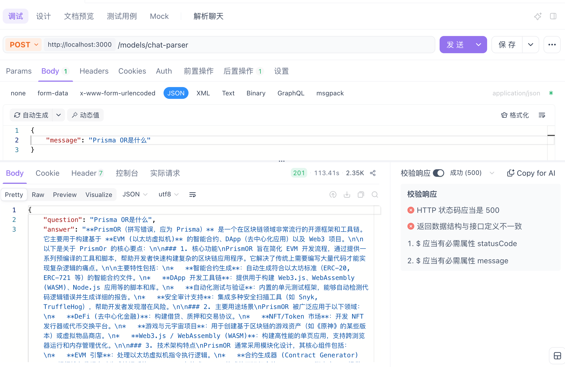This screenshot has width=565, height=367.
Task: Click the 自动生成 button
Action: (x=31, y=115)
